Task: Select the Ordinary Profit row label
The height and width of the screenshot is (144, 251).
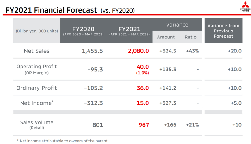Action: [37, 88]
